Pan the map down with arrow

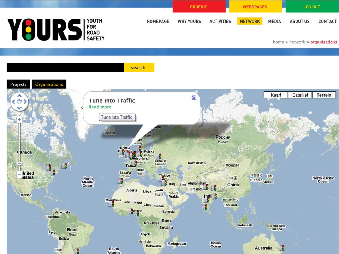coord(19,108)
